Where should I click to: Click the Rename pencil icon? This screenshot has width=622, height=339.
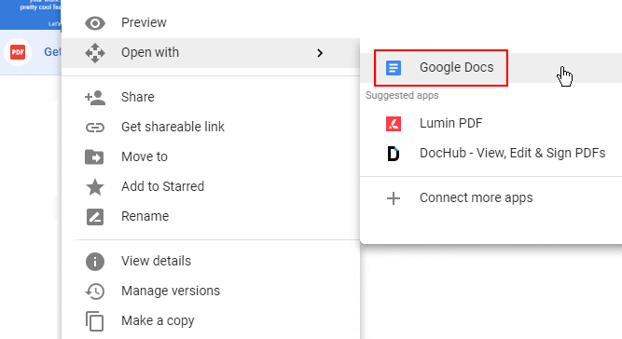click(95, 217)
